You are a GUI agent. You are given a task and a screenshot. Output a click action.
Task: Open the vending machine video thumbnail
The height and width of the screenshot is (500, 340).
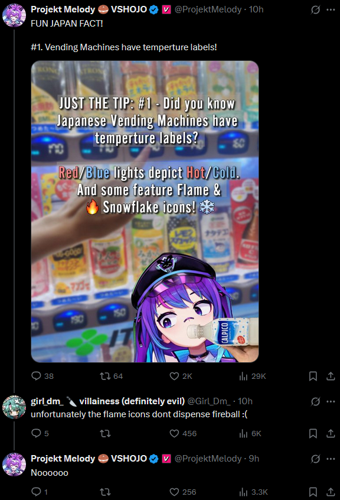(145, 212)
